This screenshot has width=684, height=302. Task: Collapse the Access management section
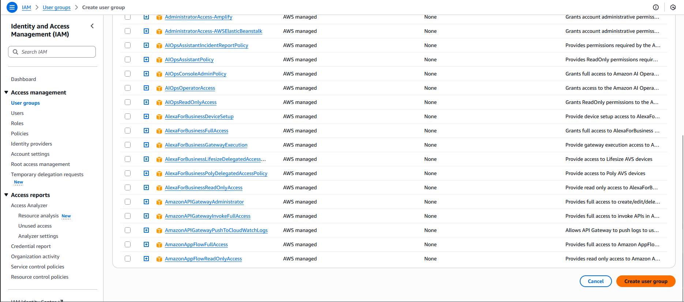pos(6,93)
